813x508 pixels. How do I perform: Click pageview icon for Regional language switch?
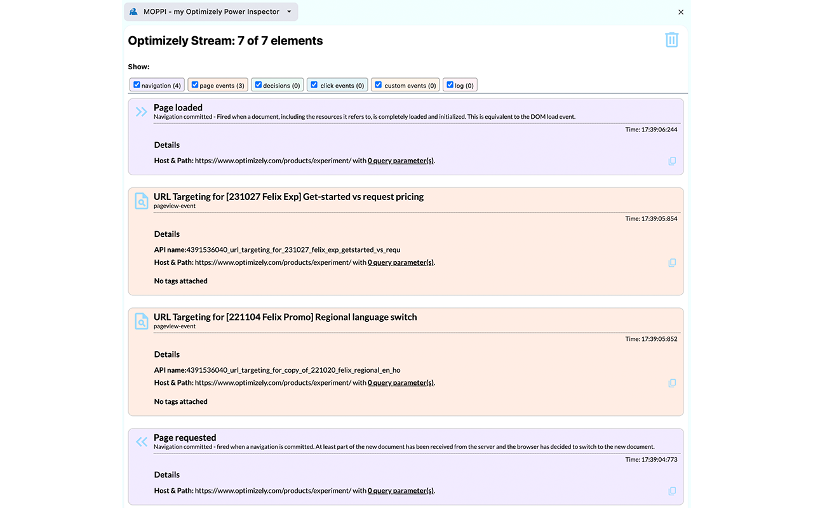[x=141, y=321]
